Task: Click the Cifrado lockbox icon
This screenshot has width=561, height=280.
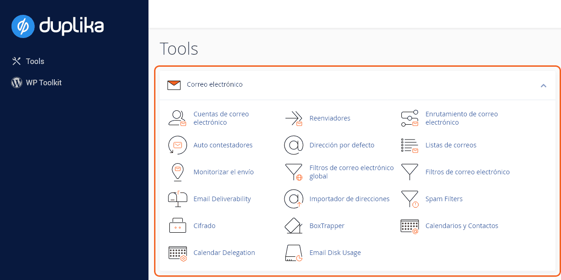Action: point(177,226)
